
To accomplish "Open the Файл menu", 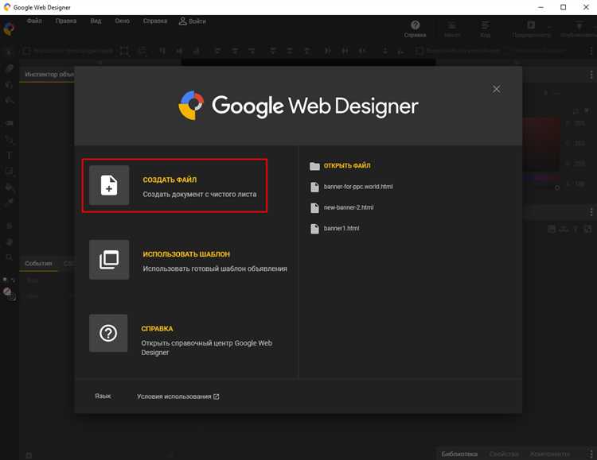I will click(x=34, y=21).
